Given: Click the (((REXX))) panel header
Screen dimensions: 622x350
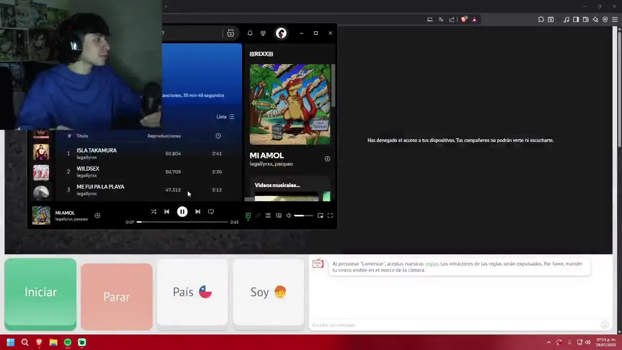Looking at the screenshot, I should coord(261,54).
